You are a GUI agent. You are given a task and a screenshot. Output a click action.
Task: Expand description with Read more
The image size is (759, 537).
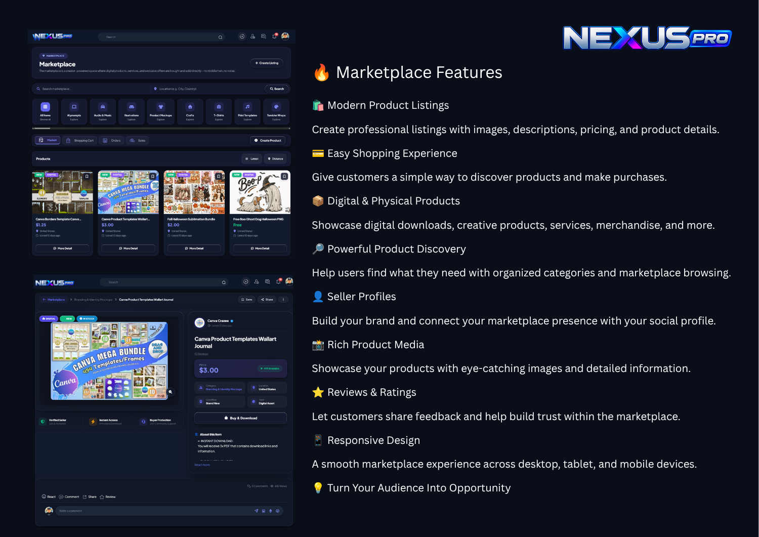[202, 465]
